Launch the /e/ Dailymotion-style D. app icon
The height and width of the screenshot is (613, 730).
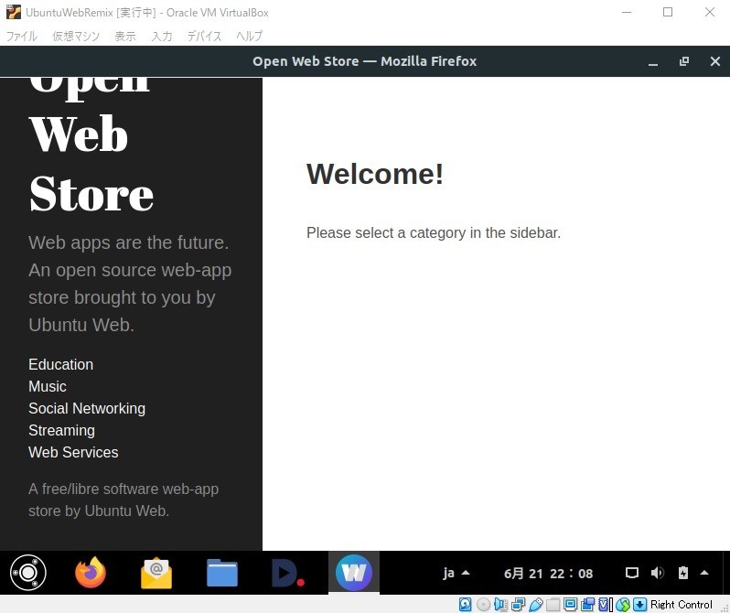(x=288, y=573)
